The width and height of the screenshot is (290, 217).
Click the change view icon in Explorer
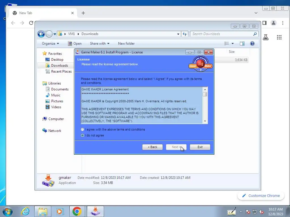click(x=227, y=44)
